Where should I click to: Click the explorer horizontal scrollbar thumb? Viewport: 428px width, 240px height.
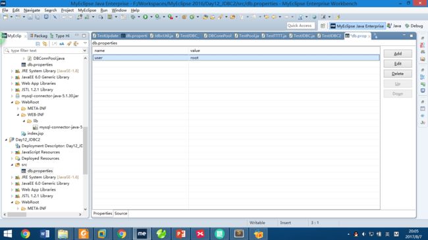(17, 214)
